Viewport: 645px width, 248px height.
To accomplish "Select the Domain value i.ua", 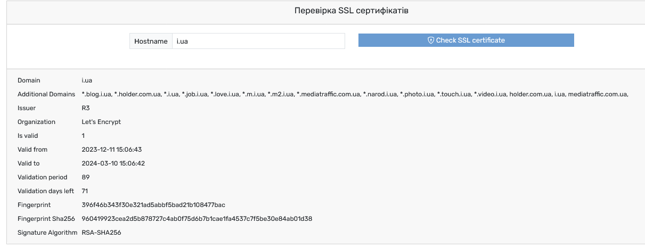I will [x=87, y=80].
